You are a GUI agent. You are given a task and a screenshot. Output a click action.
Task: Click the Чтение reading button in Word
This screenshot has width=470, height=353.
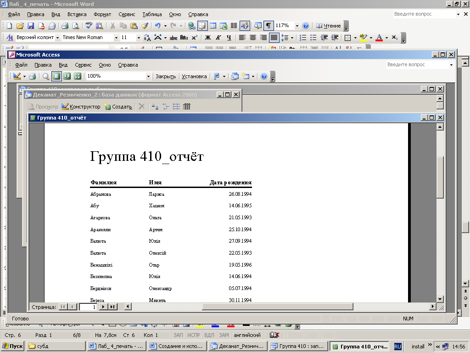coord(328,26)
